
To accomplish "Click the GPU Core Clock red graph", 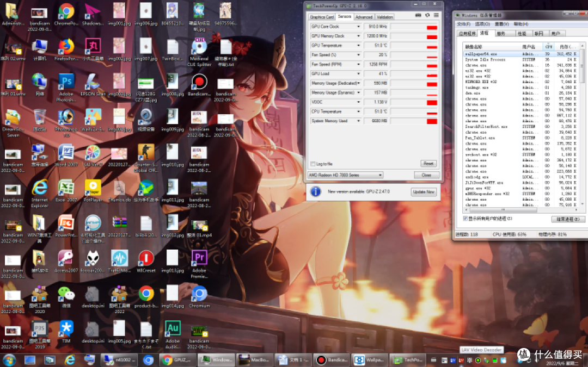I will (x=432, y=28).
